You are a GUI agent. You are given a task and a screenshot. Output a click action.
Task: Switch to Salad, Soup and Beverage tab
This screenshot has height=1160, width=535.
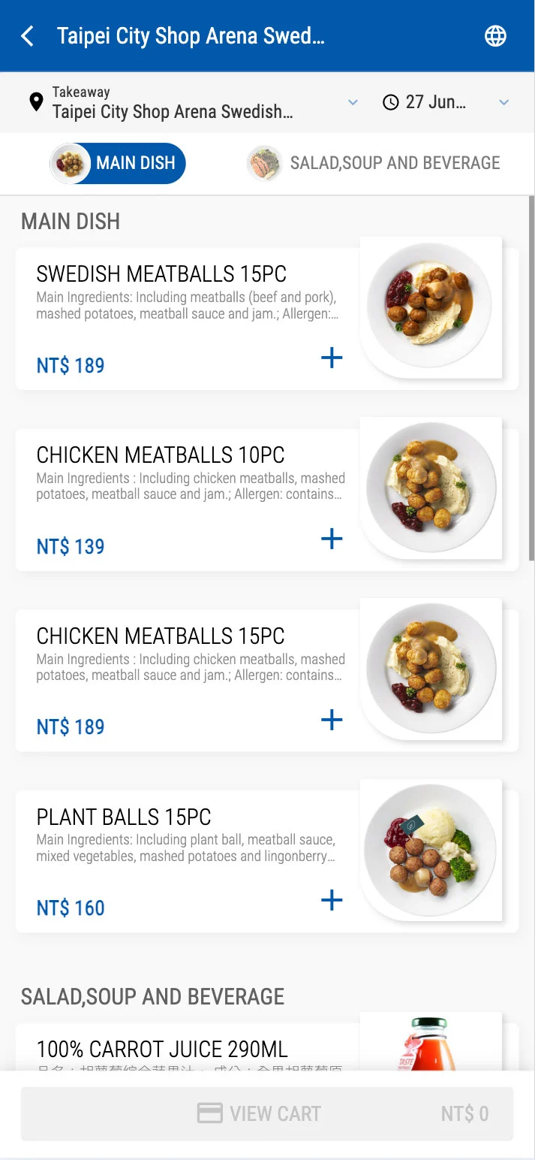click(374, 163)
